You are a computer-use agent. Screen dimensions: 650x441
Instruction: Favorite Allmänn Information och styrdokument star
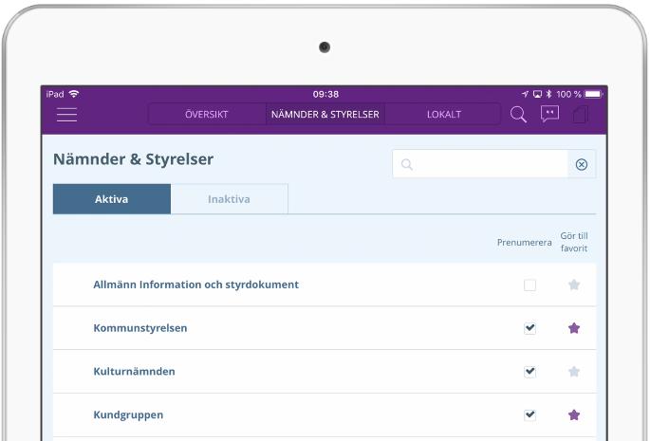coord(574,285)
